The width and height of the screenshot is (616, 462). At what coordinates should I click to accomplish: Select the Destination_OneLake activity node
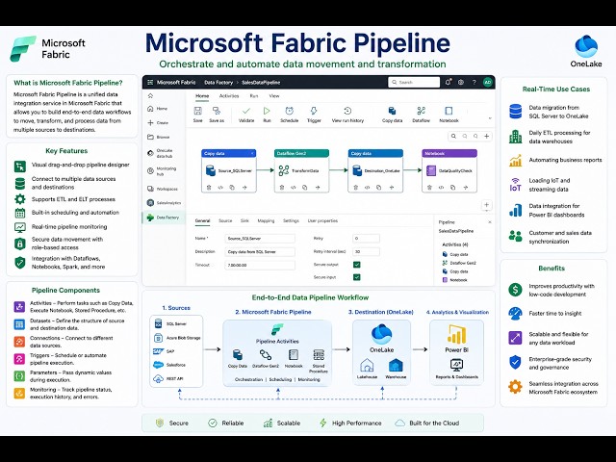[375, 170]
